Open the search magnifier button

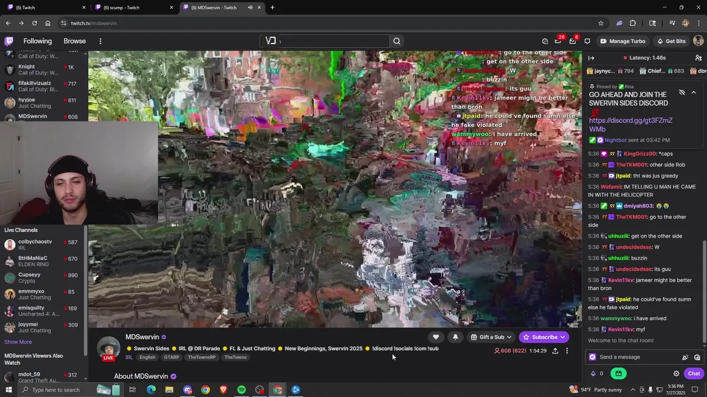(x=397, y=41)
